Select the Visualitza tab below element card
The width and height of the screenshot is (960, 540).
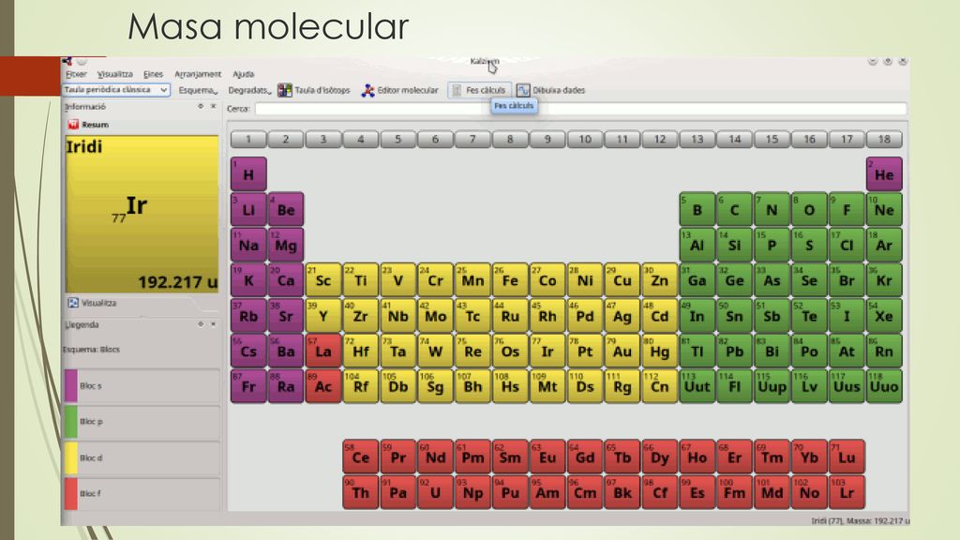[x=93, y=303]
